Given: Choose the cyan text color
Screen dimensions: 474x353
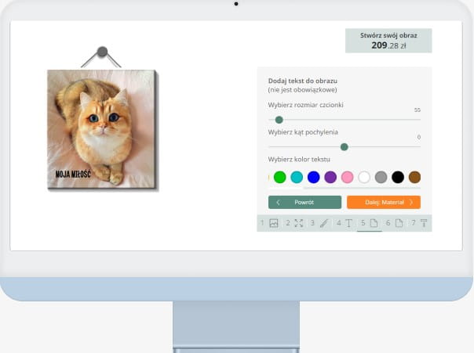Looking at the screenshot, I should [x=297, y=177].
